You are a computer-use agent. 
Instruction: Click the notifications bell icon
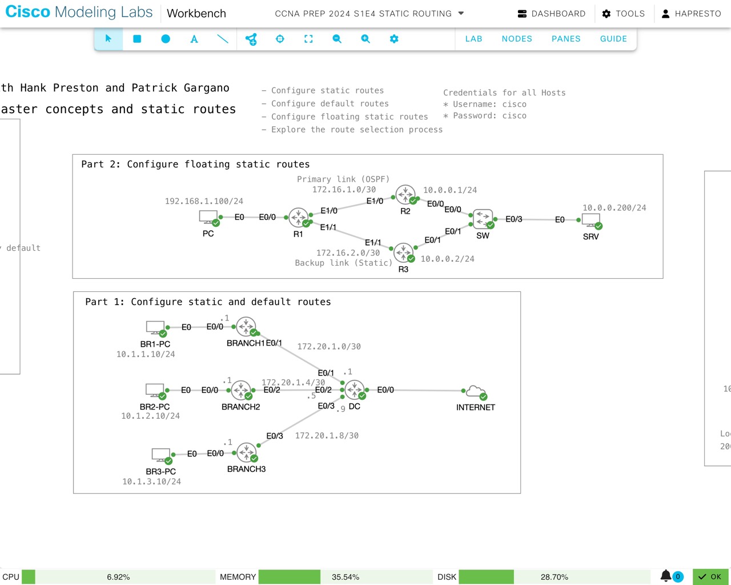coord(666,576)
